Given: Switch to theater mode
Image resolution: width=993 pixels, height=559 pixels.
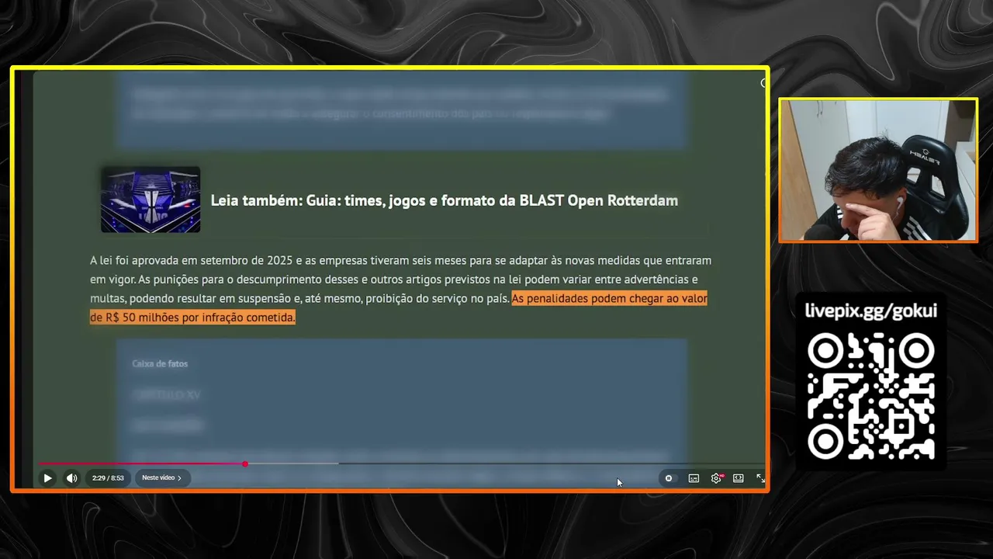Looking at the screenshot, I should coord(739,478).
